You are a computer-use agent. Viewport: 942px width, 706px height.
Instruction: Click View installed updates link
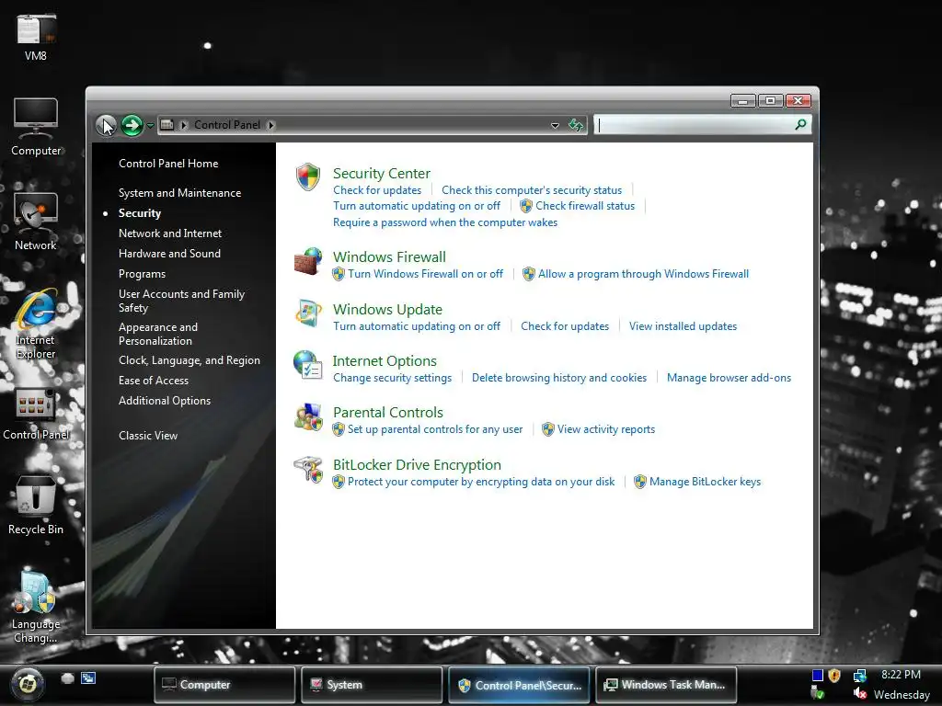coord(684,326)
